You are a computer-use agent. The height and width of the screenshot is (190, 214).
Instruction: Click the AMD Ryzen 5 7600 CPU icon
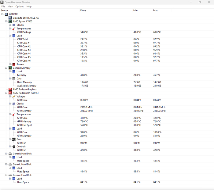click(x=10, y=21)
